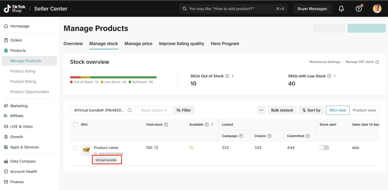Image resolution: width=388 pixels, height=190 pixels.
Task: Open the Sort by menu
Action: pyautogui.click(x=311, y=110)
